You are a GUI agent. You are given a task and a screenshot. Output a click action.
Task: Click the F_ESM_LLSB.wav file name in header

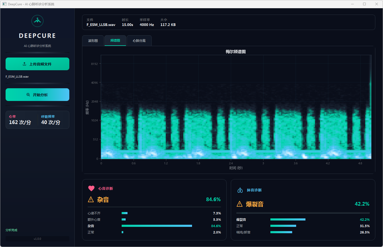(x=101, y=25)
